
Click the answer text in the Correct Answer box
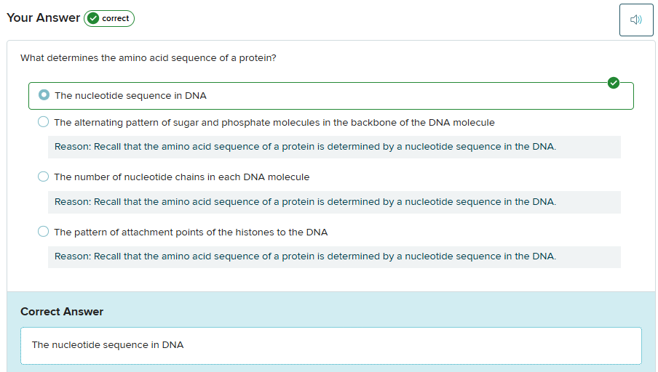pyautogui.click(x=108, y=345)
